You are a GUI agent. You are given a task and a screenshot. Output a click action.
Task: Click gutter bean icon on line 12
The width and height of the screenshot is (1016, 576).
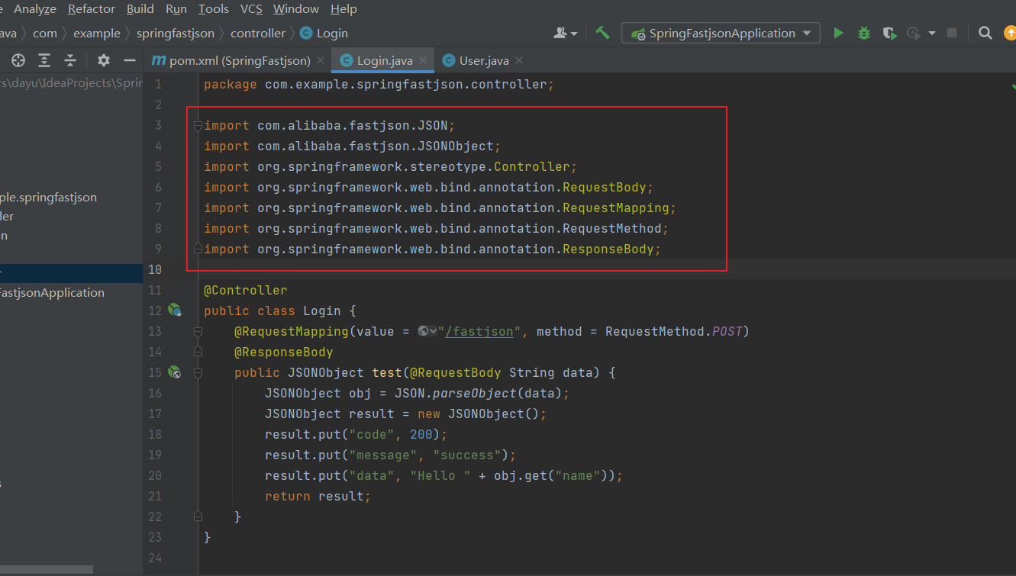click(175, 310)
